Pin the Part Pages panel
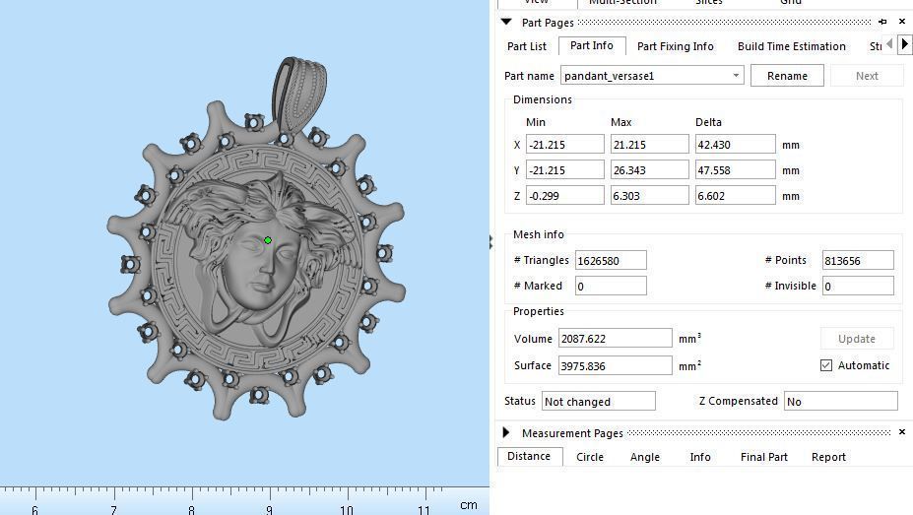 pos(882,22)
